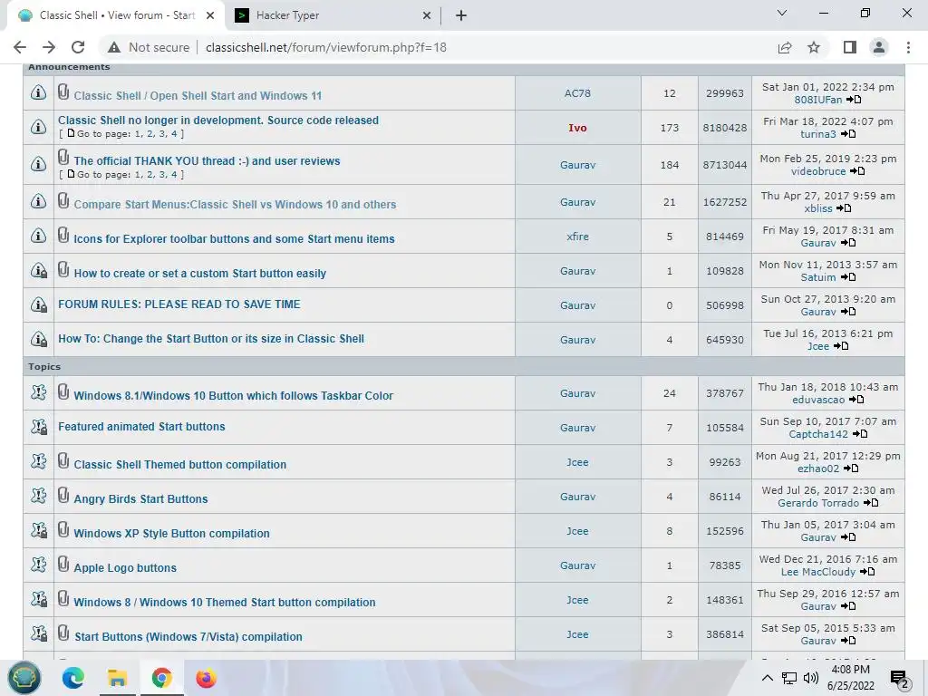The width and height of the screenshot is (928, 696).
Task: Open the Chrome profile avatar
Action: (x=879, y=47)
